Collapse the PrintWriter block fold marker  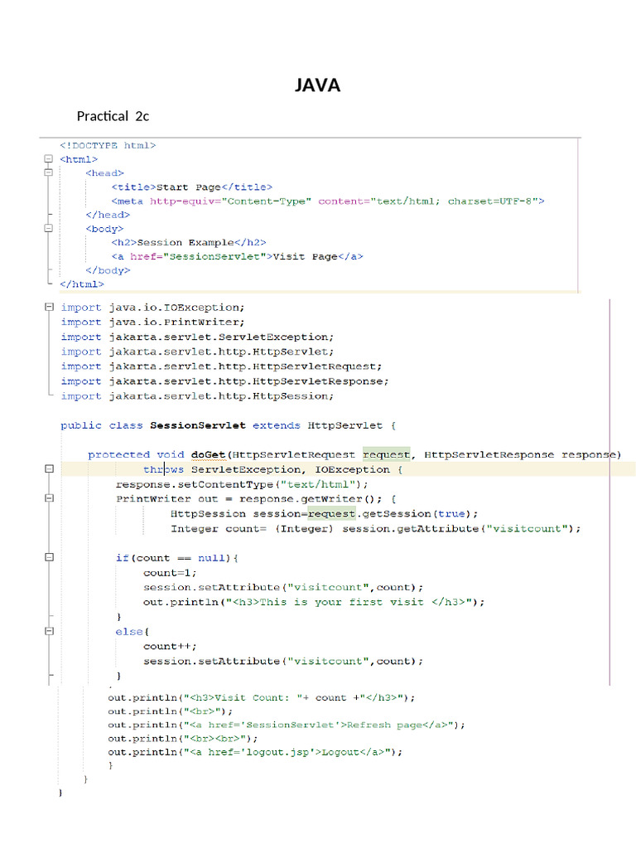[x=49, y=498]
